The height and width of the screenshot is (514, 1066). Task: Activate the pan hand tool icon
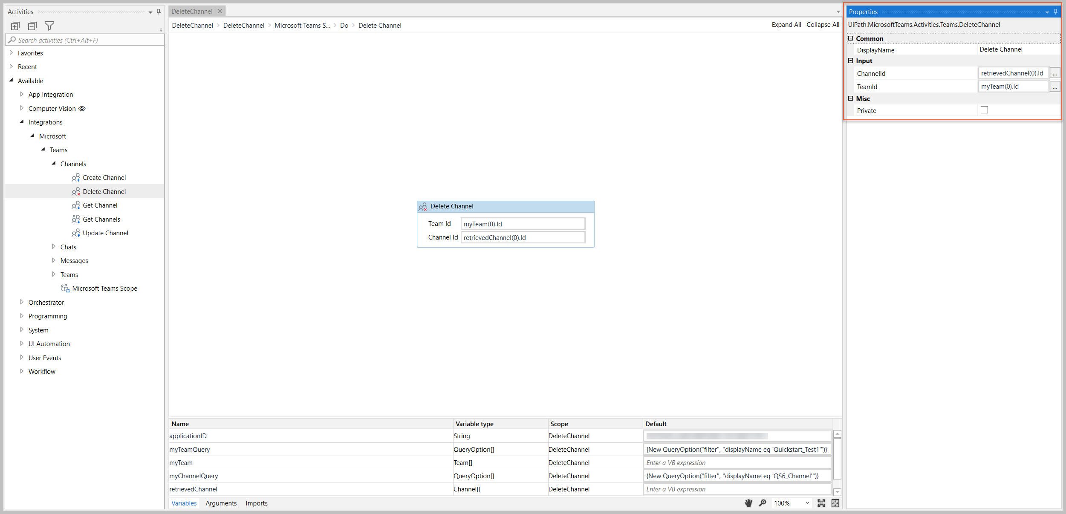pyautogui.click(x=748, y=503)
